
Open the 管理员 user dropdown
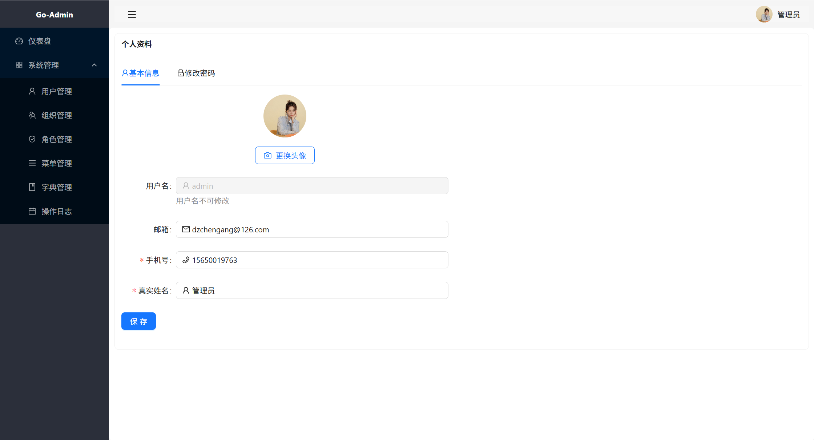[x=788, y=15]
